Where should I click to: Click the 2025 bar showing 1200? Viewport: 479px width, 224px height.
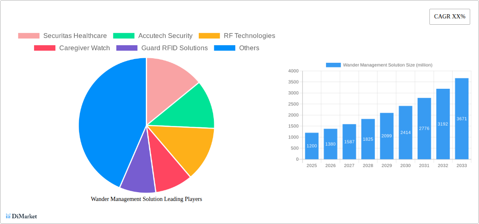point(312,146)
